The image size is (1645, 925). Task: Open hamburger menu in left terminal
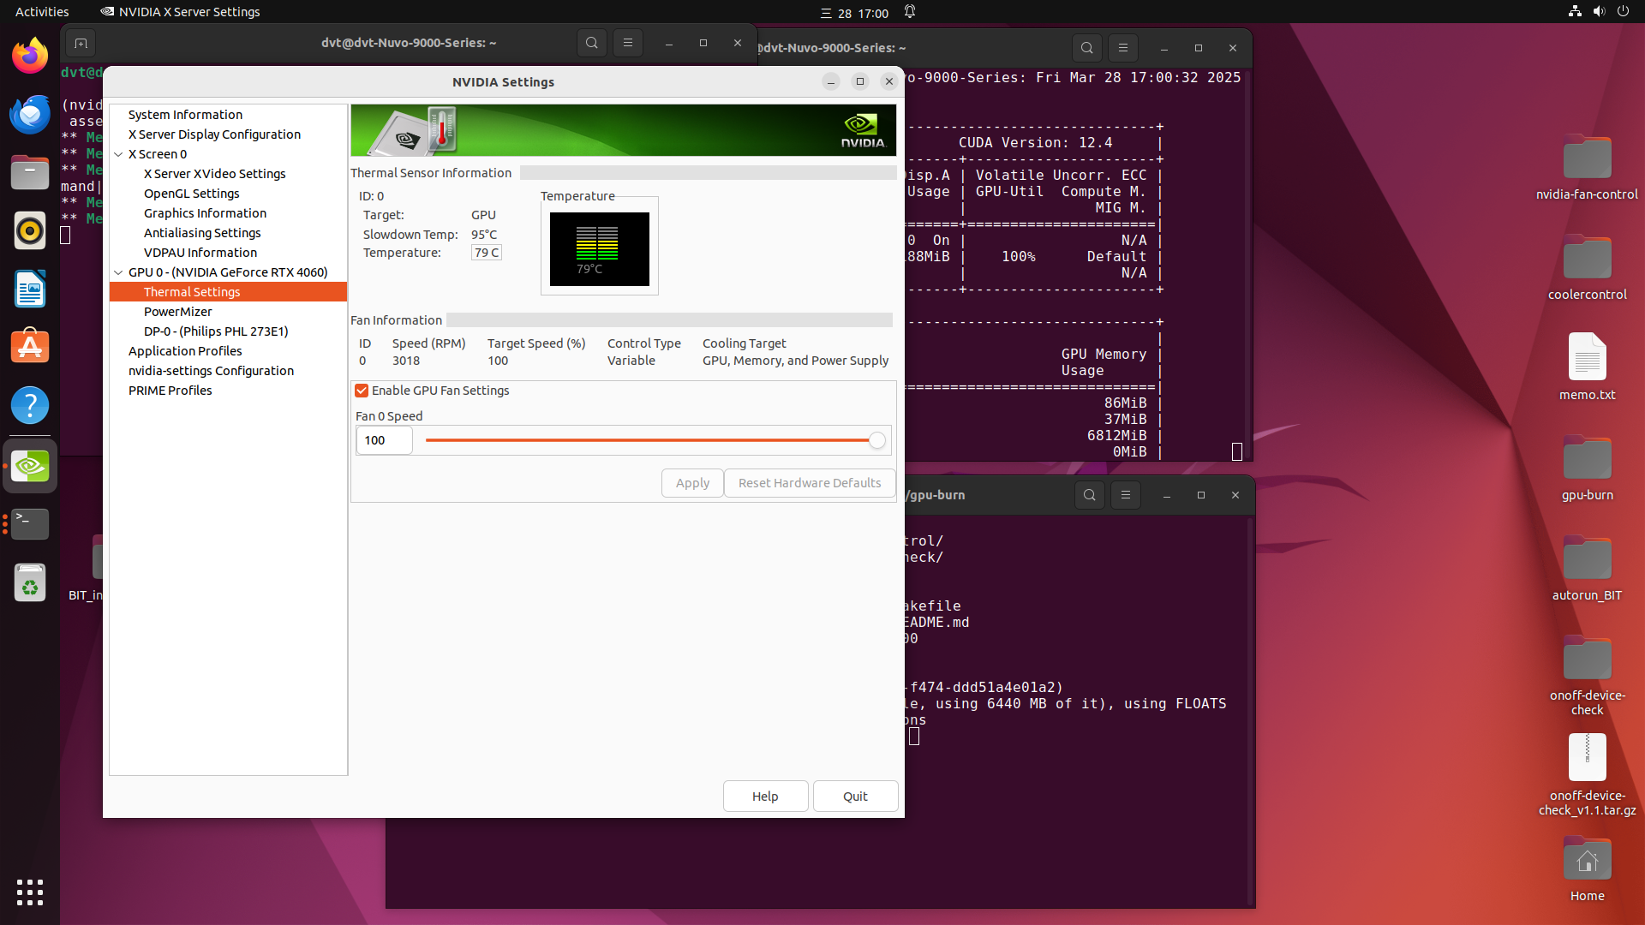[627, 43]
